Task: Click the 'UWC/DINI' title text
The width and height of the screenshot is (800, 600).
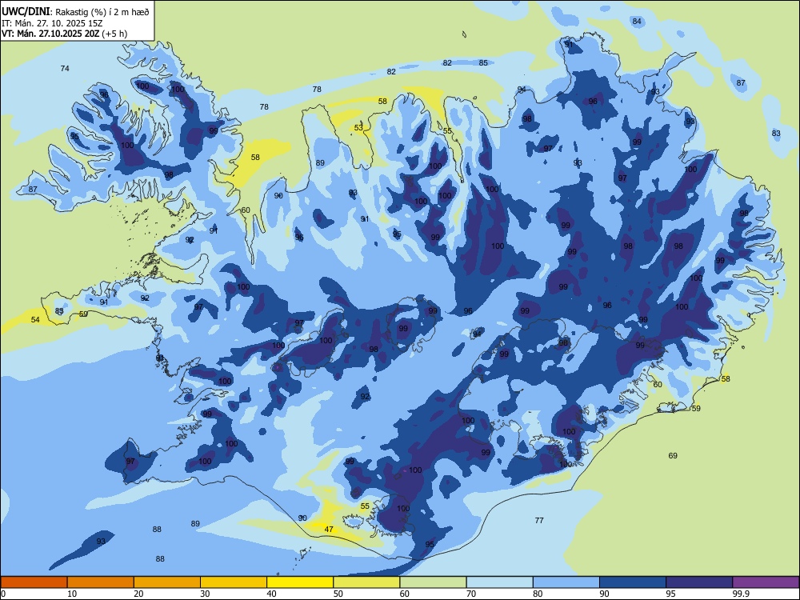Action: pyautogui.click(x=26, y=12)
